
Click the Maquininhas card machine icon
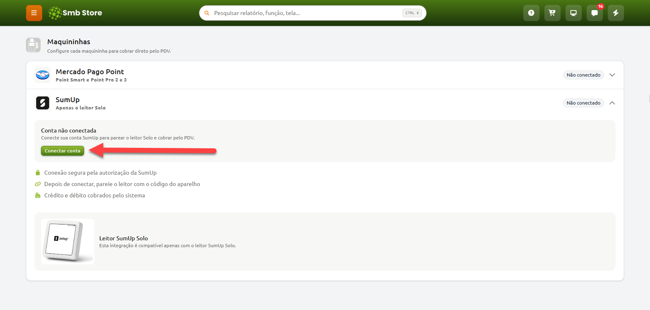(x=33, y=45)
